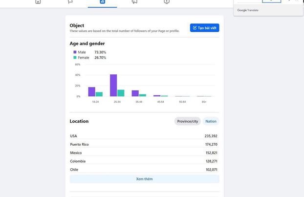
Task: Switch to Nation location view
Action: pos(211,121)
